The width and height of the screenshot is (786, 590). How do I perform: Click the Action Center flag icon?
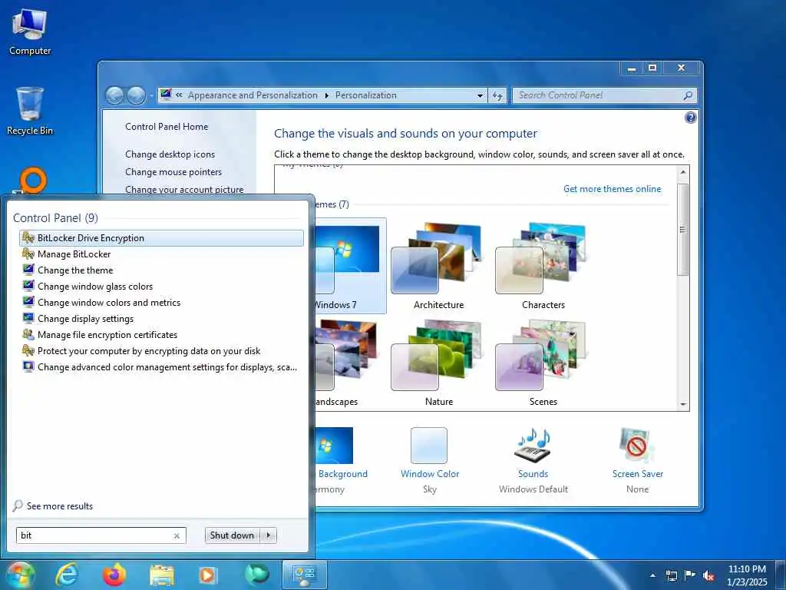[x=690, y=575]
